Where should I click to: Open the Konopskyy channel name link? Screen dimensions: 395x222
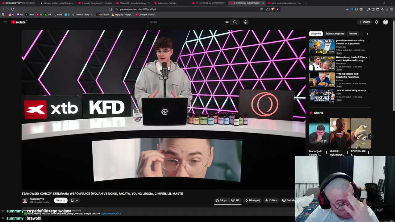[35, 199]
